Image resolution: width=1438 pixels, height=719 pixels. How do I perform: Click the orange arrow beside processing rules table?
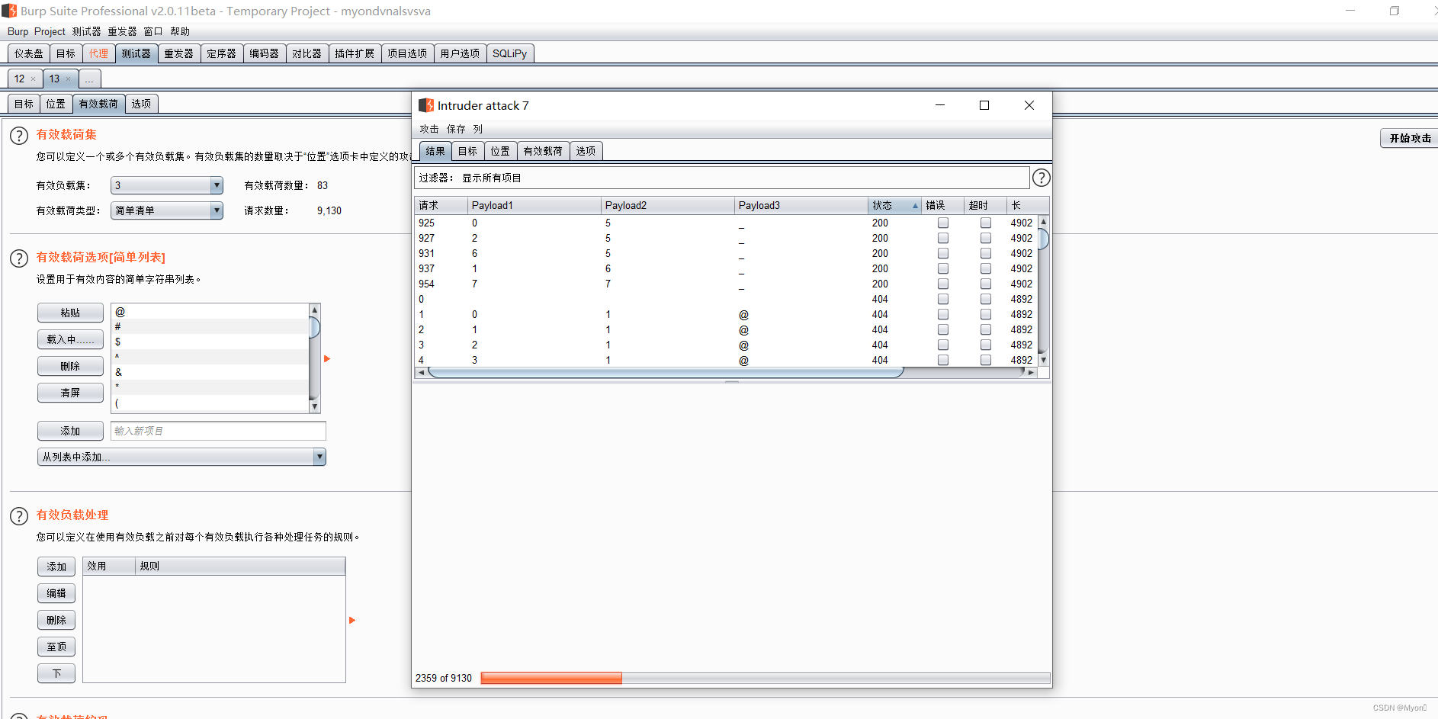[x=352, y=620]
